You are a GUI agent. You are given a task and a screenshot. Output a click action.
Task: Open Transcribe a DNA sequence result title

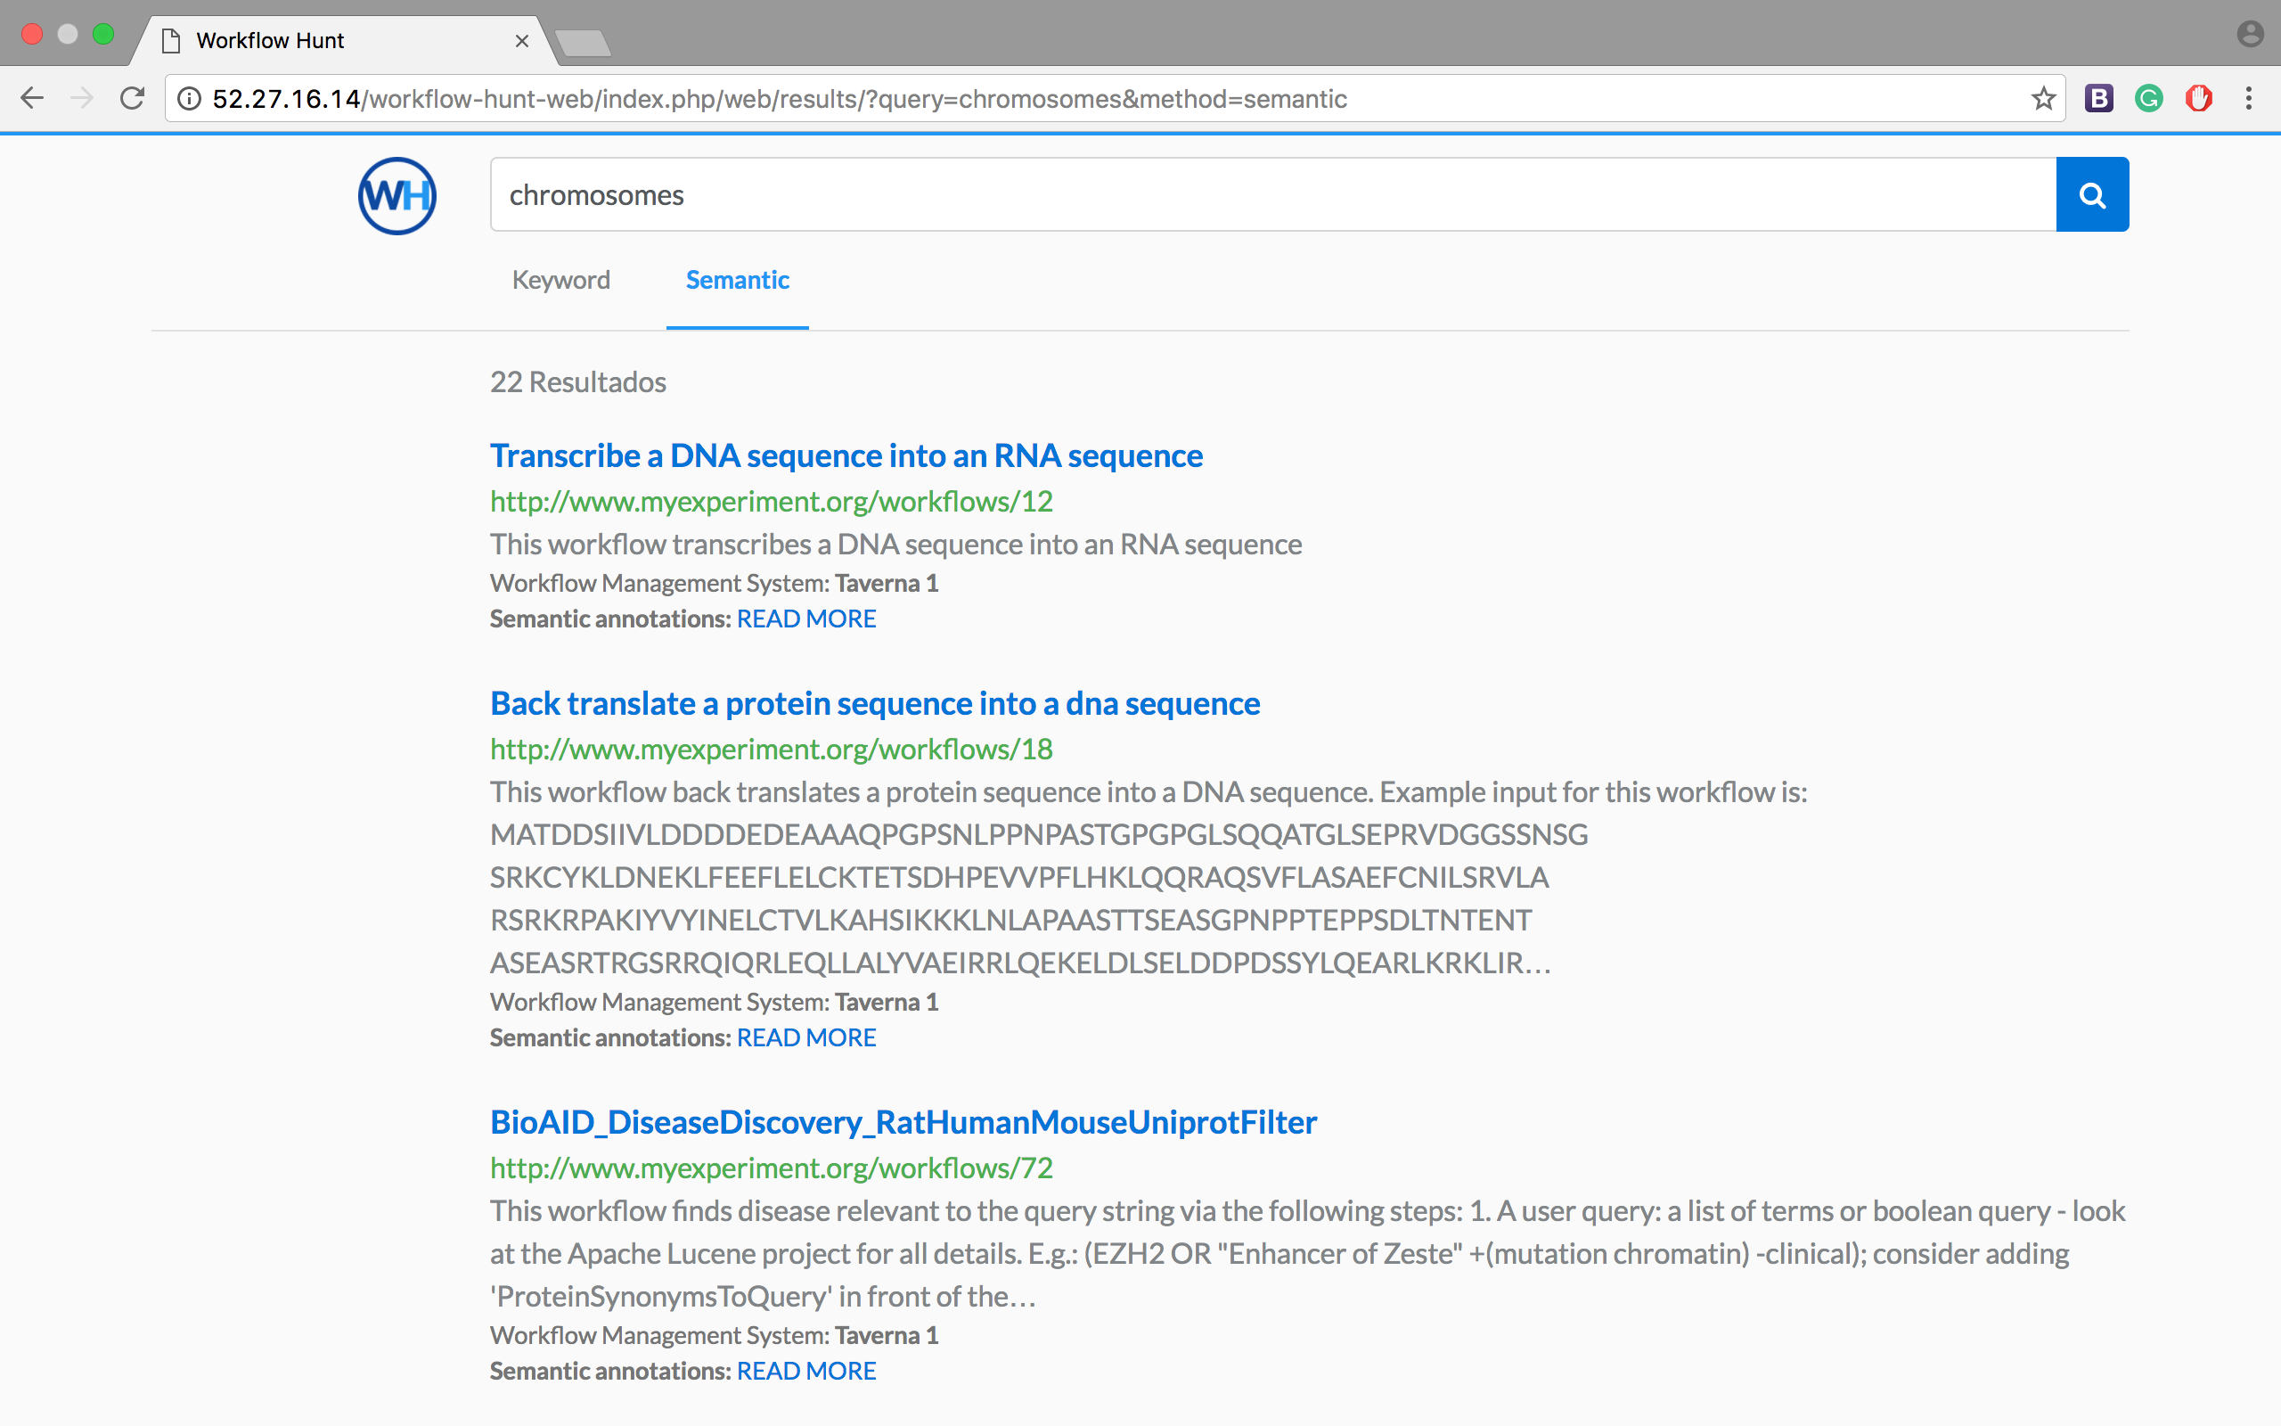coord(846,455)
